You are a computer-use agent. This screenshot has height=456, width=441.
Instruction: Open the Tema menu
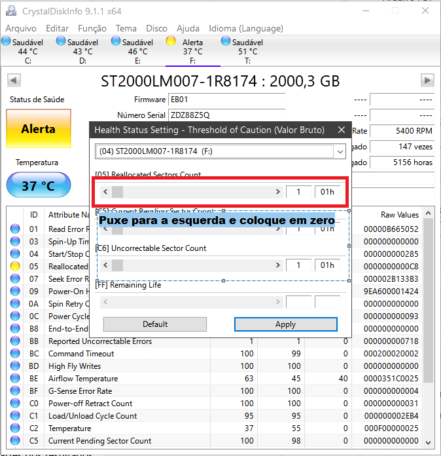tap(126, 29)
